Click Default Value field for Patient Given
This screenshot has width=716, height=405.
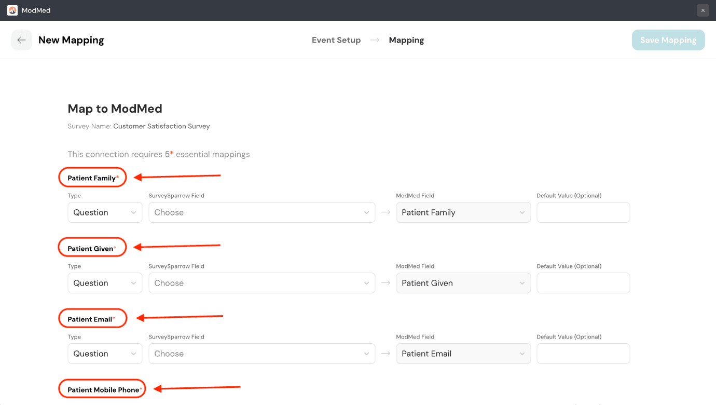[x=583, y=283]
